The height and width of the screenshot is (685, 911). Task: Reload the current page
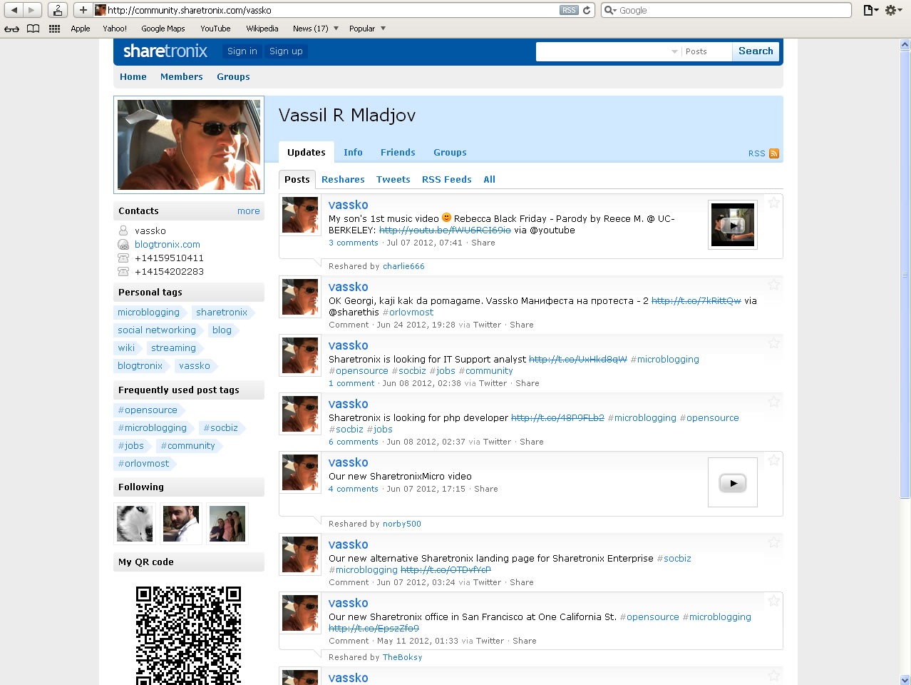(x=587, y=10)
